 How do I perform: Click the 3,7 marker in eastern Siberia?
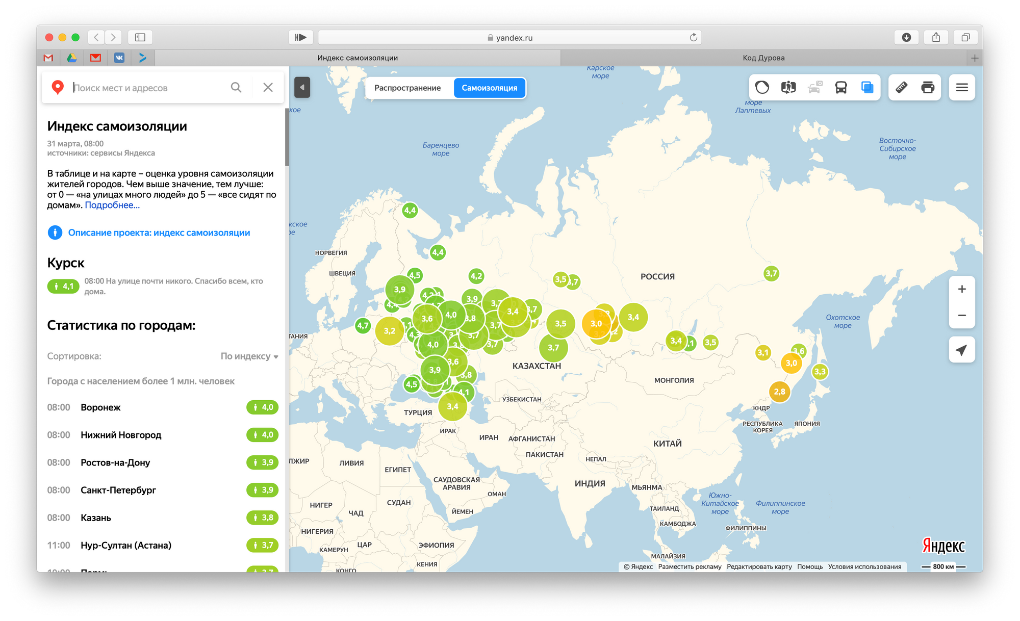coord(771,273)
